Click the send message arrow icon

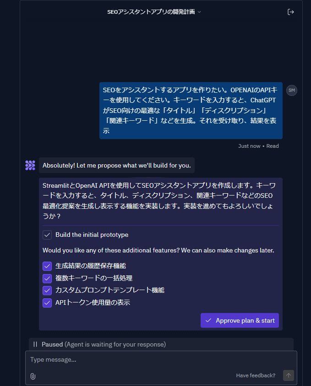coord(288,375)
